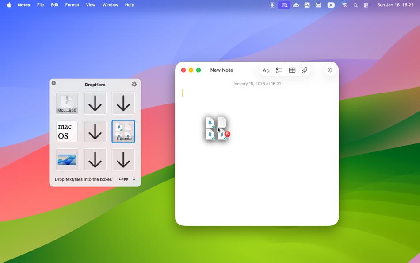Open DropHere settings via the gear icon
This screenshot has width=420, height=263.
click(x=134, y=84)
